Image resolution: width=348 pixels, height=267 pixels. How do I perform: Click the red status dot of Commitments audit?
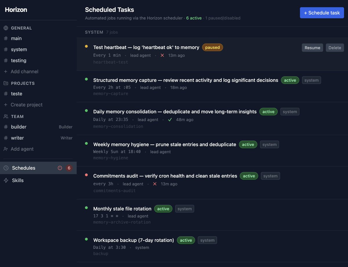[86, 175]
